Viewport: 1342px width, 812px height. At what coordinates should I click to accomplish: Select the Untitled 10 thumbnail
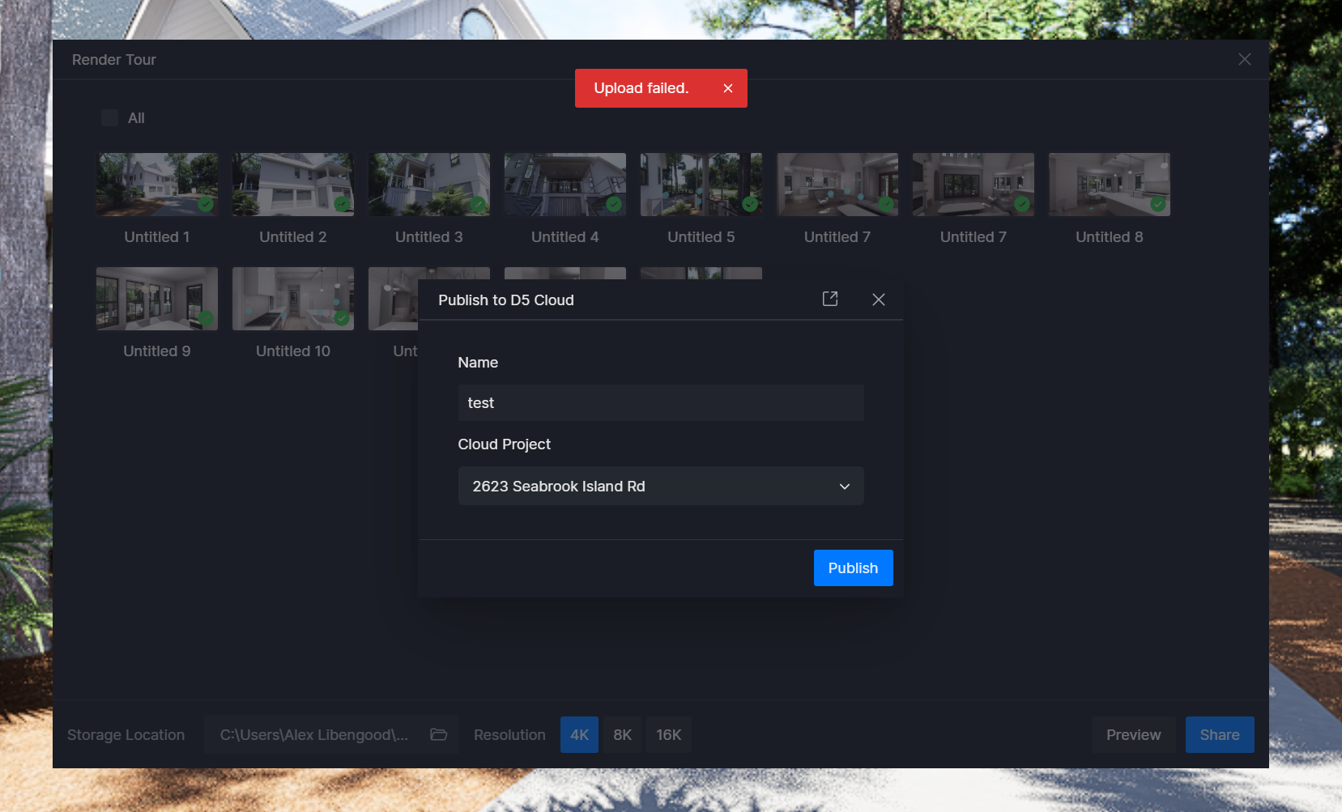(x=292, y=299)
